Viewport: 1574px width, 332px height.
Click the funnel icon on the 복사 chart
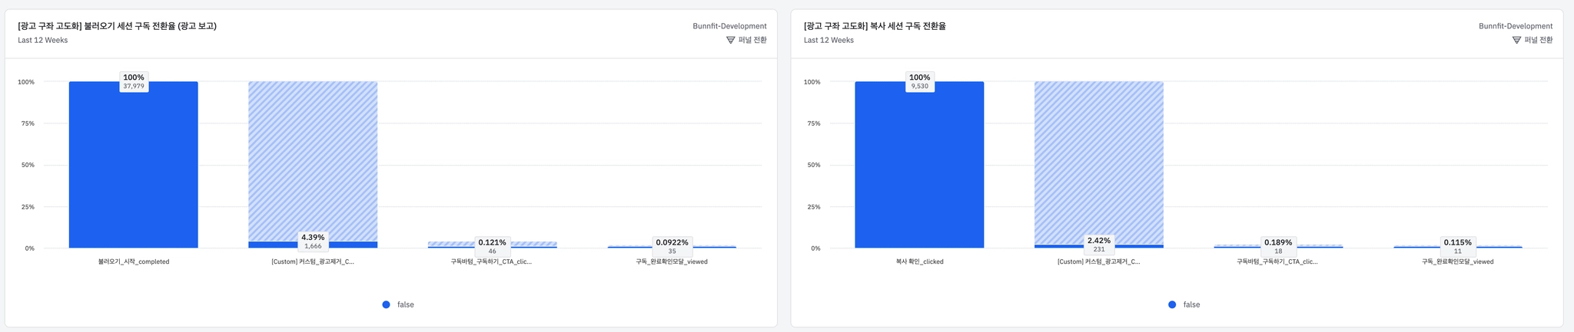point(1516,40)
